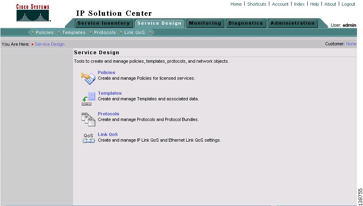Click 'Create and manage Protocols and Protocol Bundles.'

click(x=149, y=120)
